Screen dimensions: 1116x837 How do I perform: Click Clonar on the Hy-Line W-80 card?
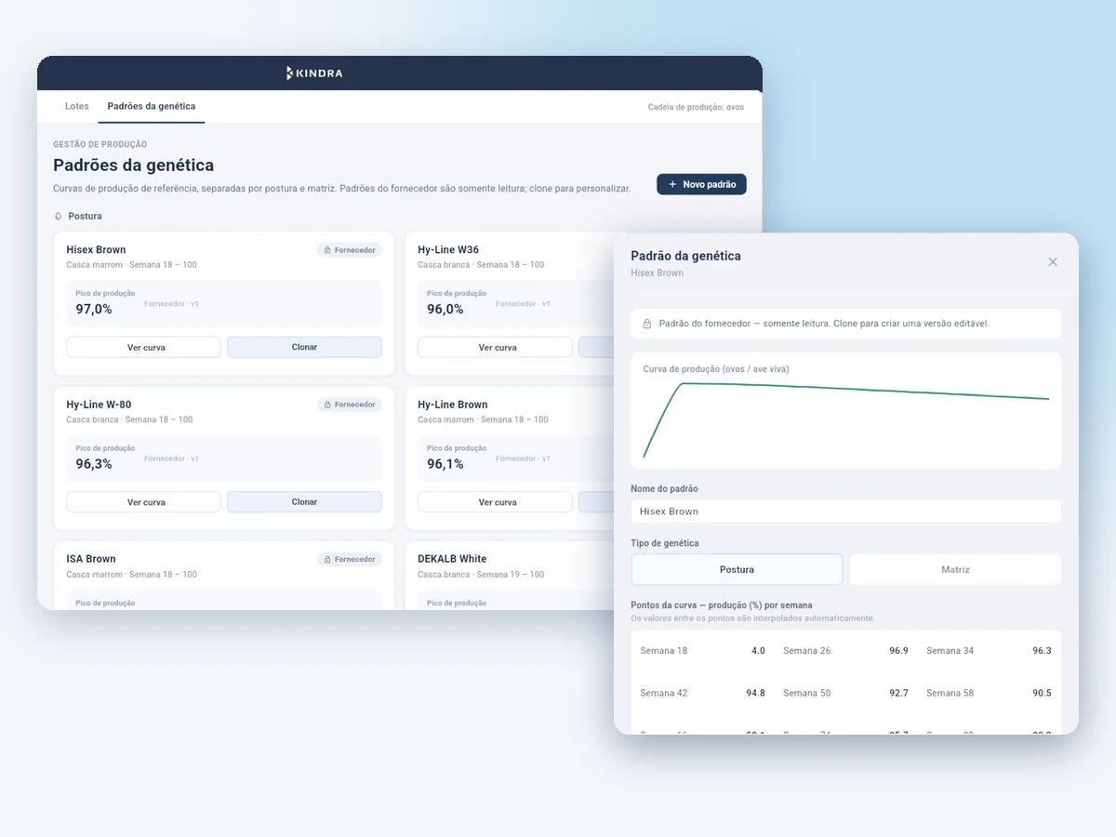tap(304, 502)
